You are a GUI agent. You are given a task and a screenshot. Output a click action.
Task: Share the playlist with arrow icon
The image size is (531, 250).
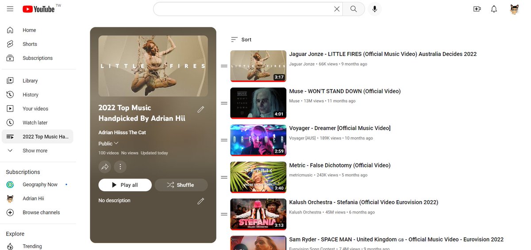point(105,167)
